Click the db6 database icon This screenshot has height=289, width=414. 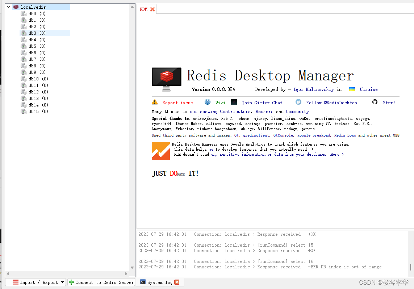(x=24, y=53)
